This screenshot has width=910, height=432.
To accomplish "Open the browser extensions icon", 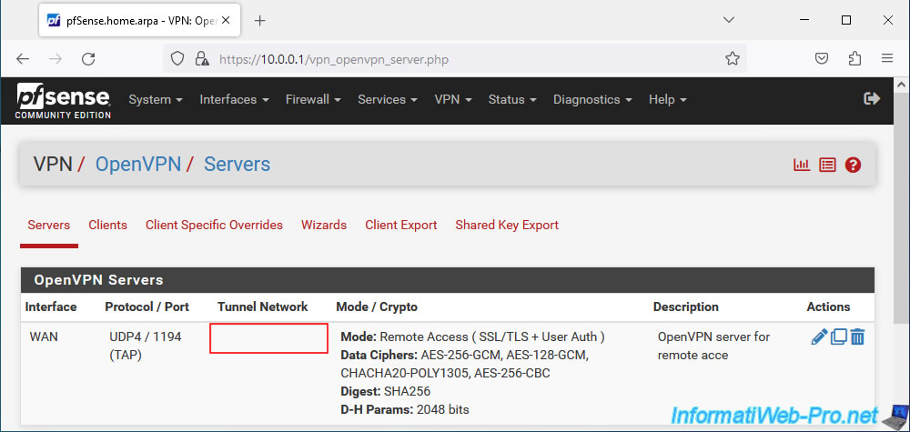I will point(854,58).
